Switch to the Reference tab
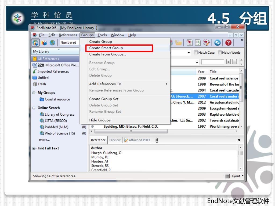Screen dimensions: 275x206 [98, 140]
